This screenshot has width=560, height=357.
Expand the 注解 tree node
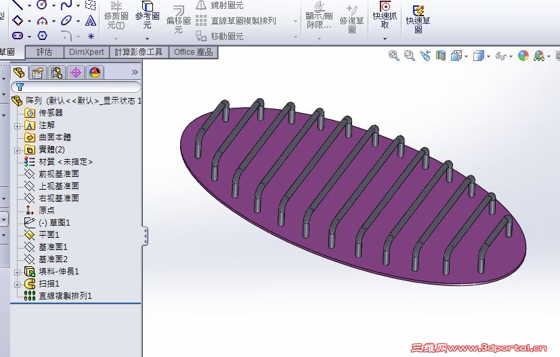pyautogui.click(x=17, y=126)
